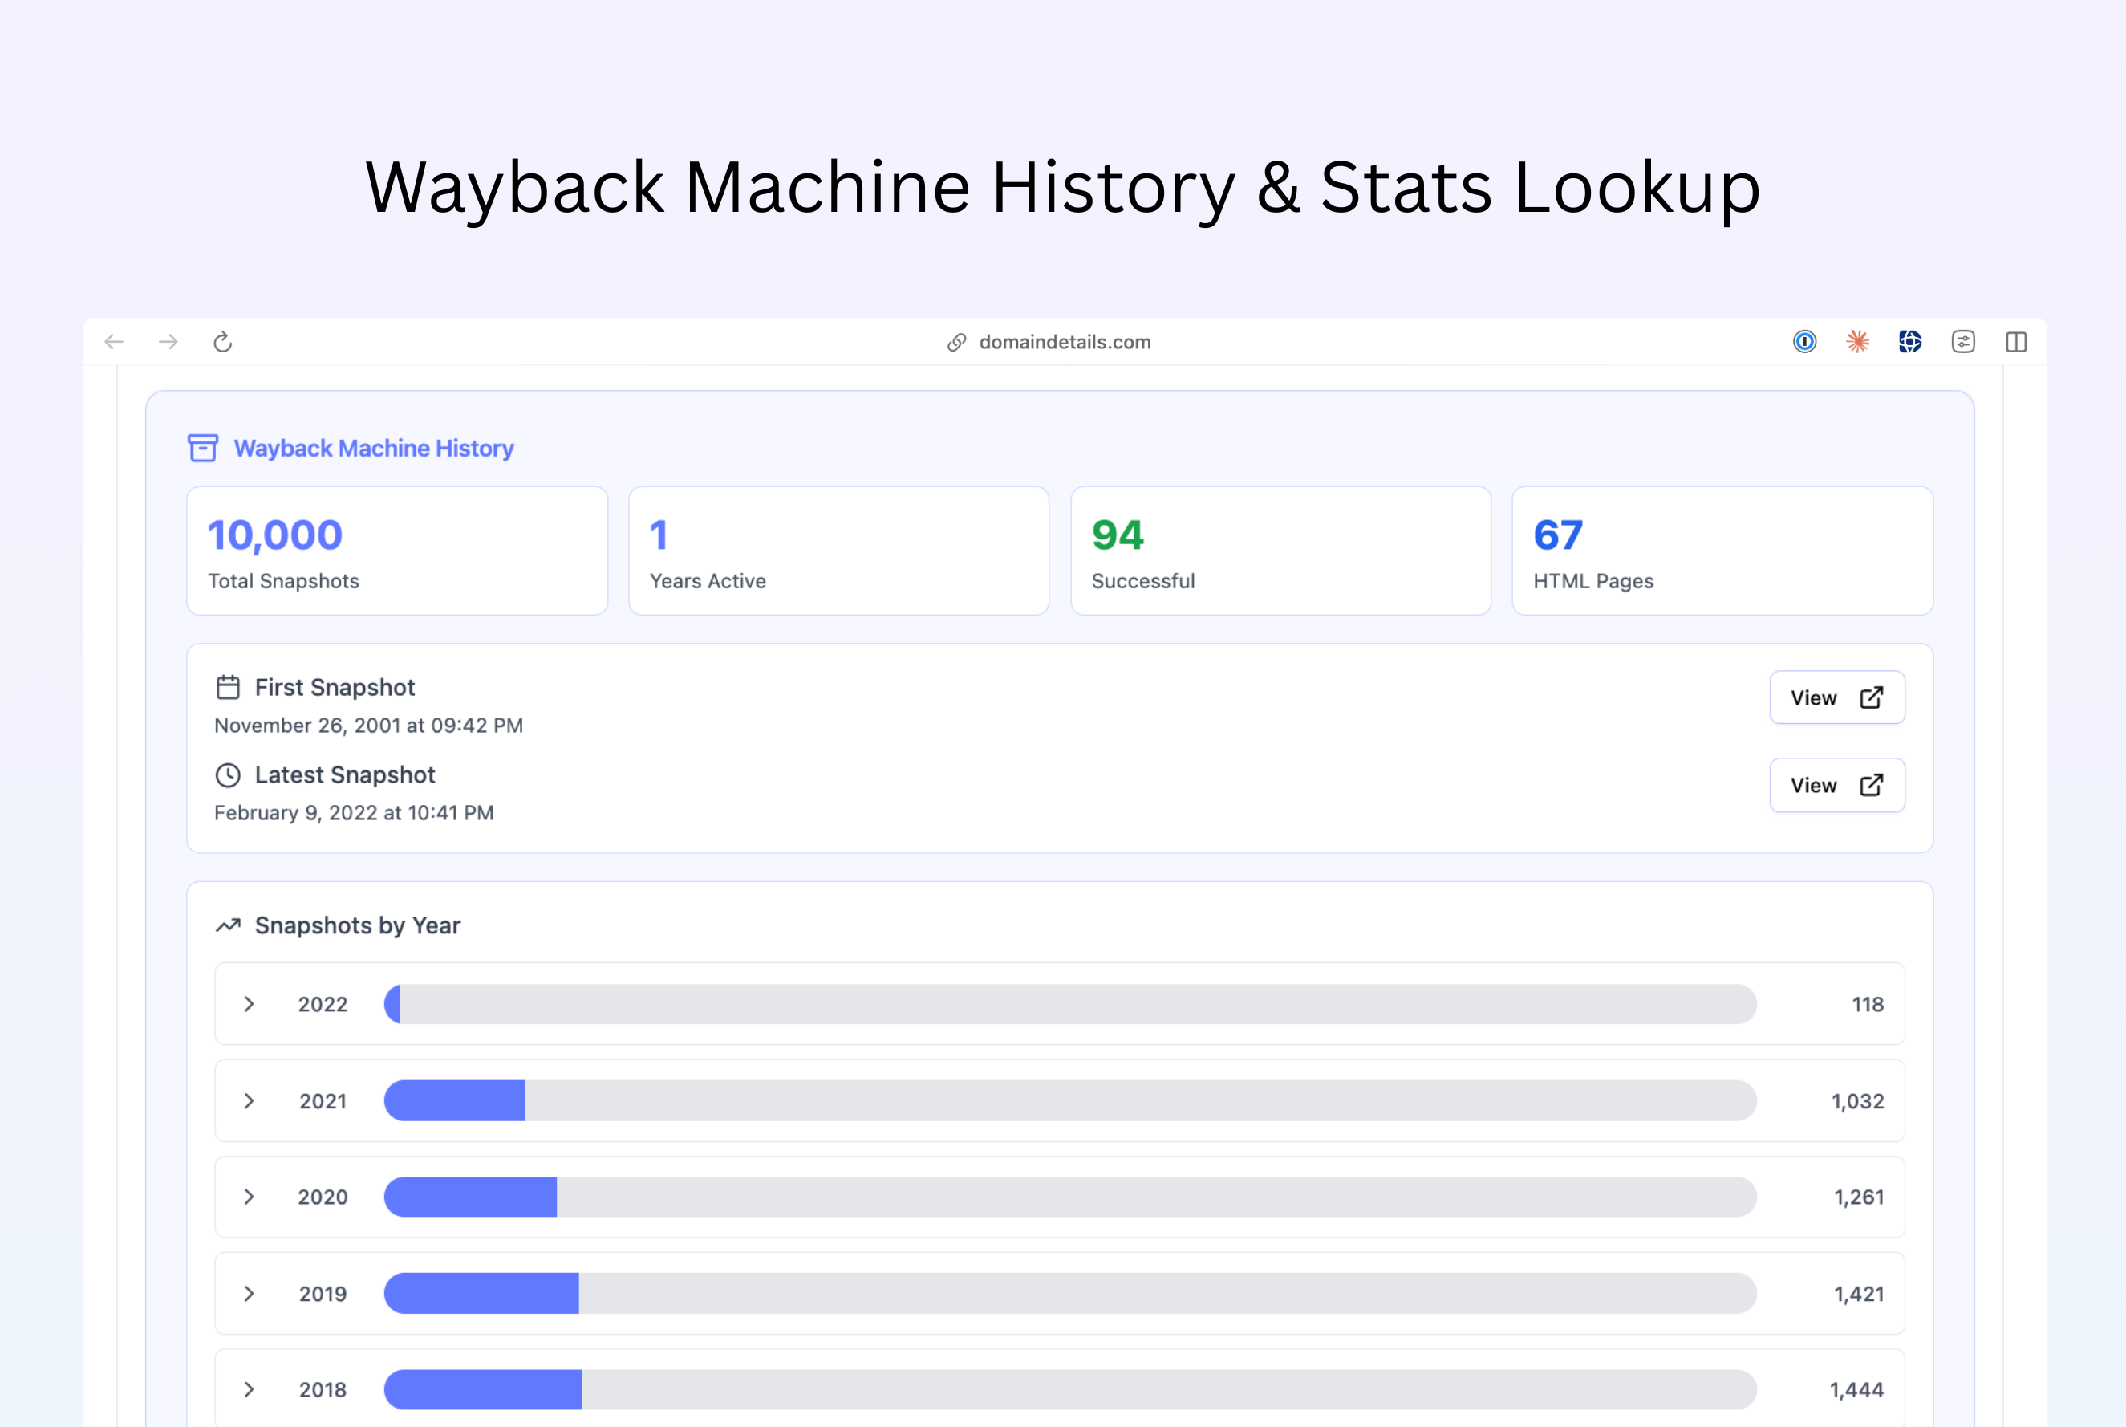Click the browser back arrow
The width and height of the screenshot is (2126, 1427).
[114, 342]
